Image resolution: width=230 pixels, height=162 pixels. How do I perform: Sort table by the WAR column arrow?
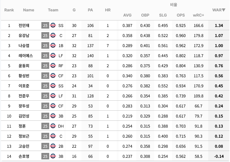[223, 10]
